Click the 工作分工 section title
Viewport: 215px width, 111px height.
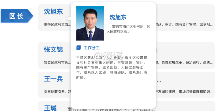(x=92, y=48)
